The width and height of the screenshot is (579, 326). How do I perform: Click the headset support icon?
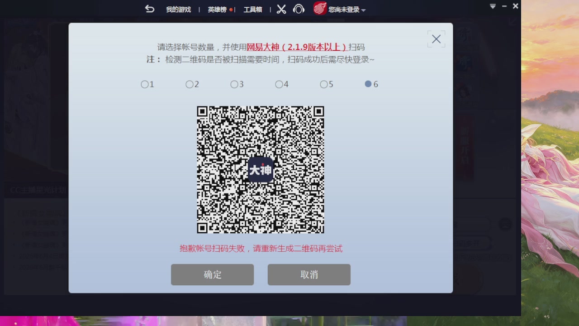pyautogui.click(x=299, y=9)
